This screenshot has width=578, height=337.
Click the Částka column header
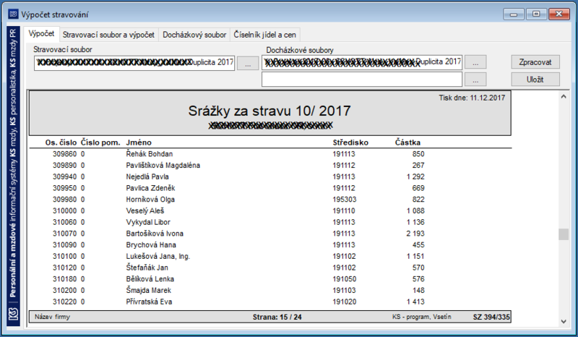point(407,142)
